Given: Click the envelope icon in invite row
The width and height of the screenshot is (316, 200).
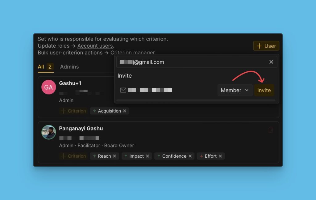Looking at the screenshot, I should point(123,90).
